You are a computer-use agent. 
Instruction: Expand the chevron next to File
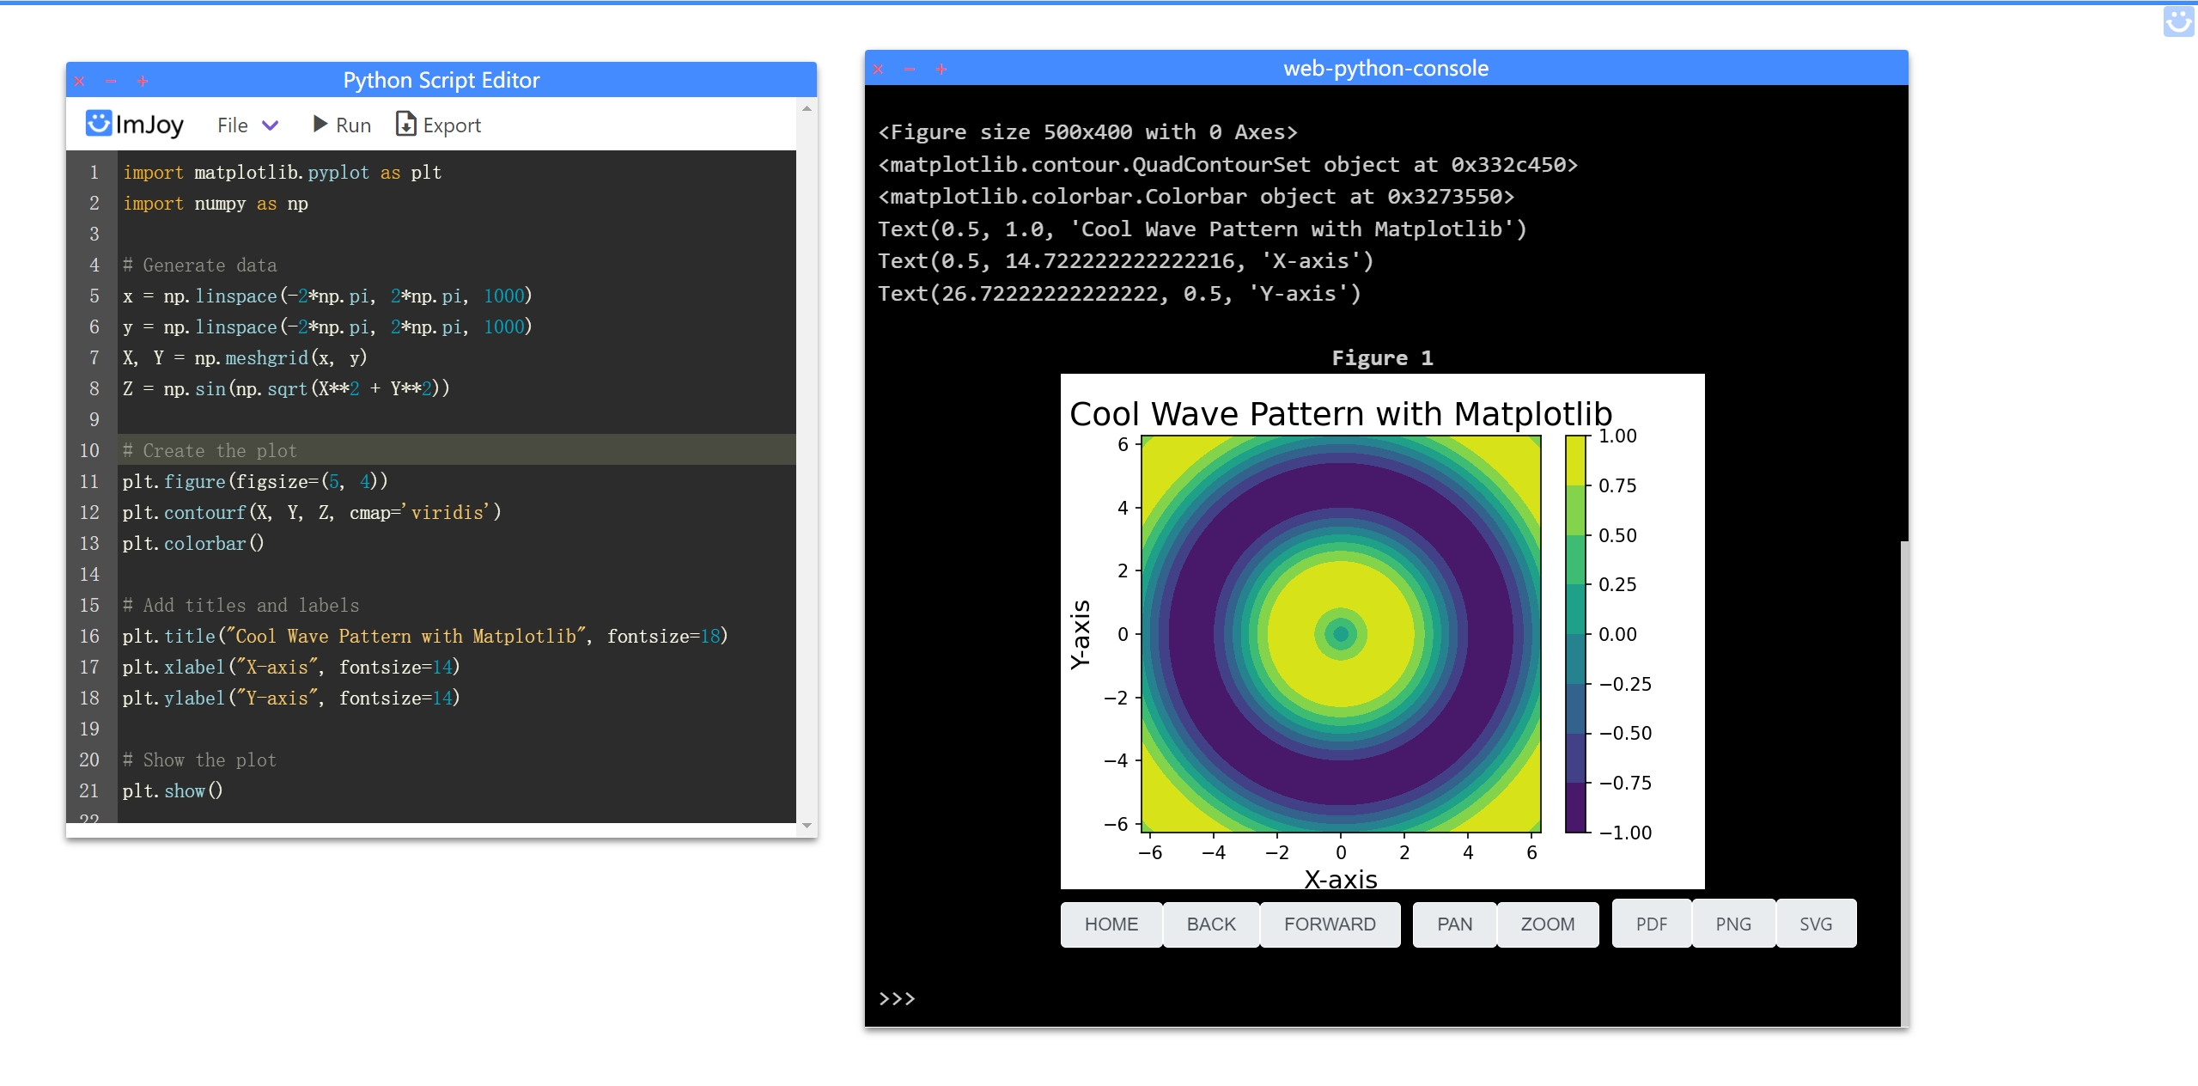pos(271,125)
